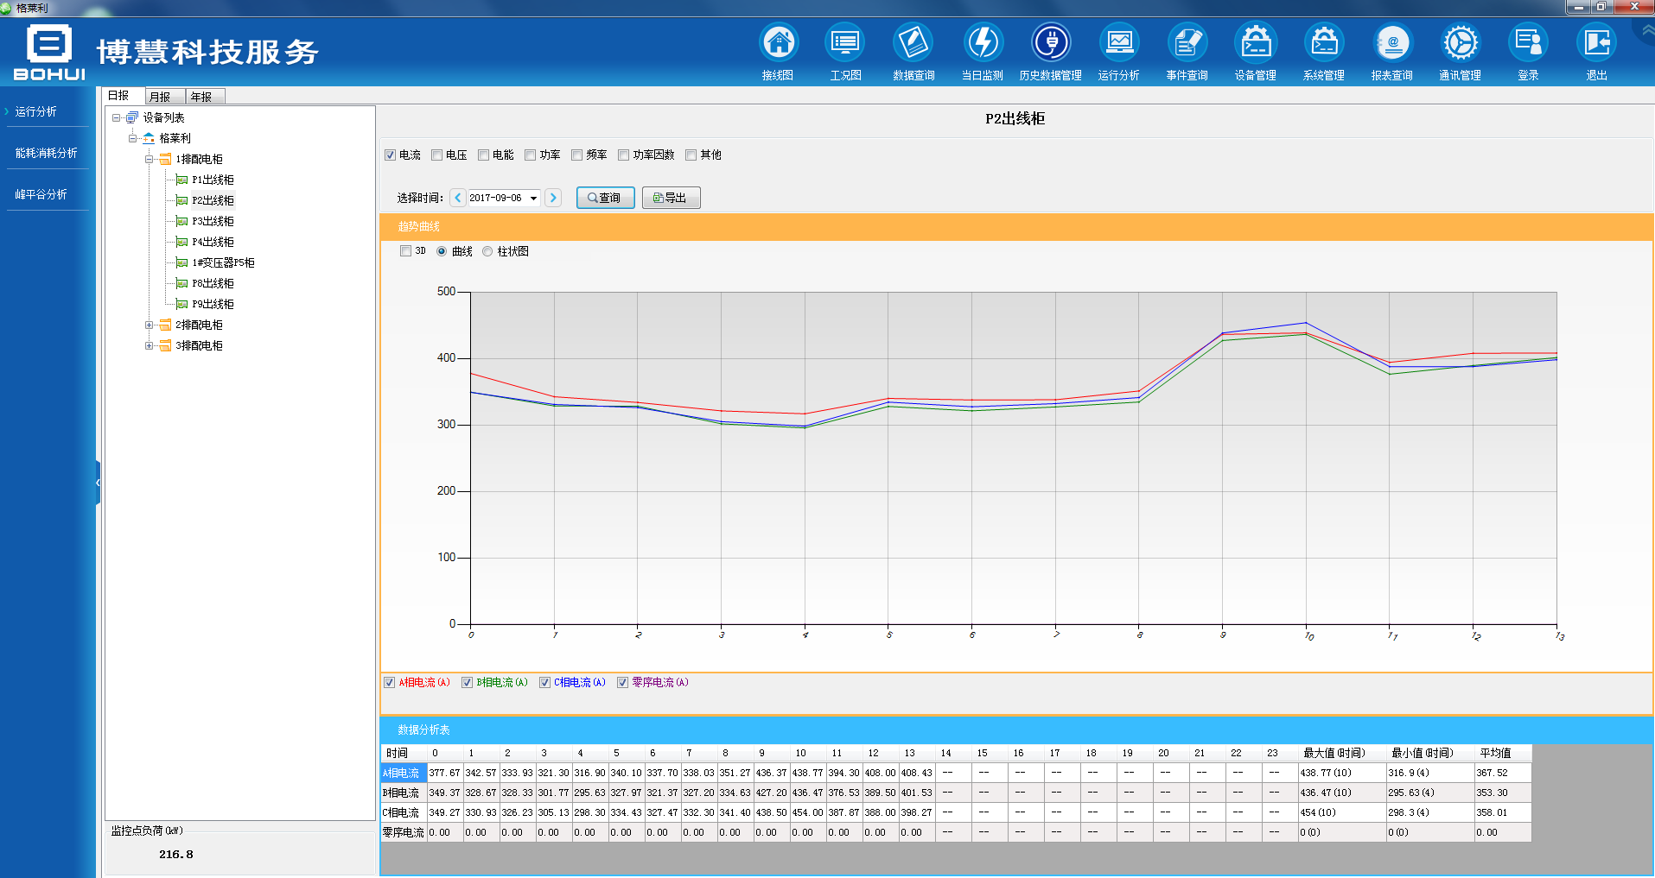The height and width of the screenshot is (878, 1655).
Task: Open 数据查询 data query icon
Action: tap(913, 42)
